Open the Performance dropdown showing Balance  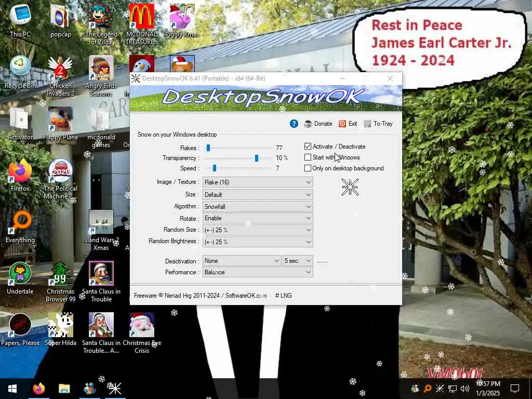(258, 272)
